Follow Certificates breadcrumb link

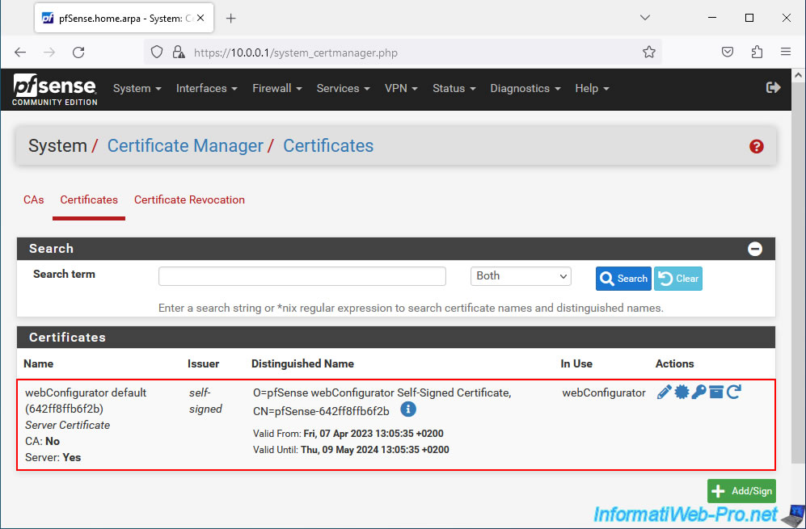(x=328, y=146)
